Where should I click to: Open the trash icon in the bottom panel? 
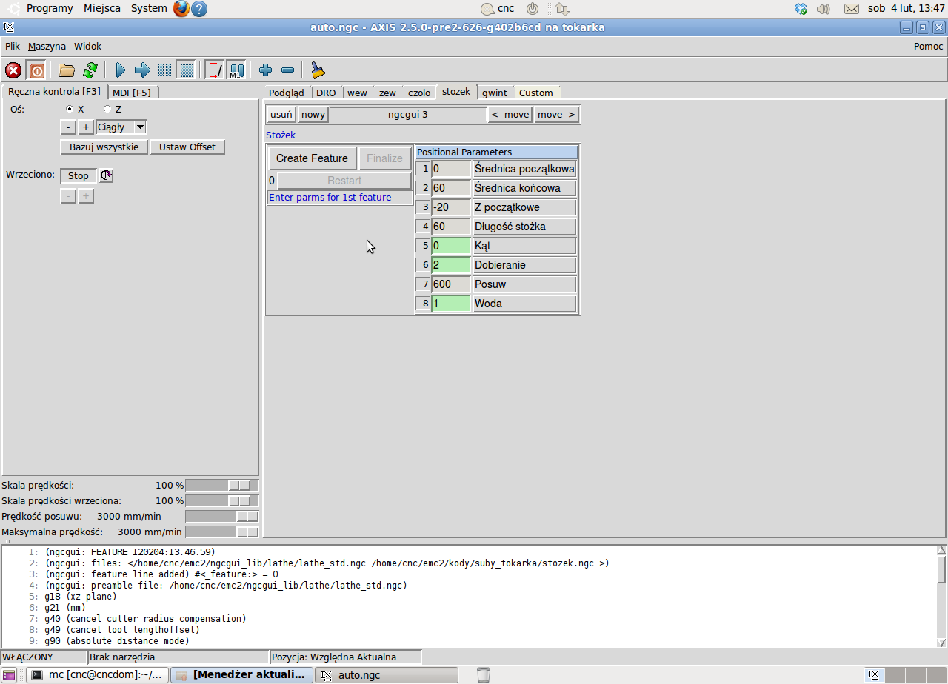484,675
